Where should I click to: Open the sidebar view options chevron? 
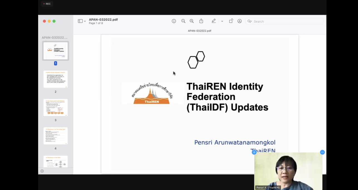[85, 21]
